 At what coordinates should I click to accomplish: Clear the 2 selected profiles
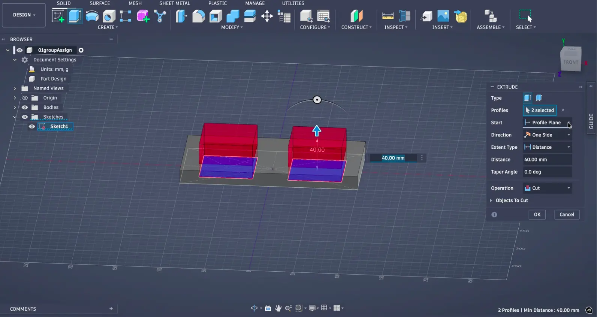point(563,110)
